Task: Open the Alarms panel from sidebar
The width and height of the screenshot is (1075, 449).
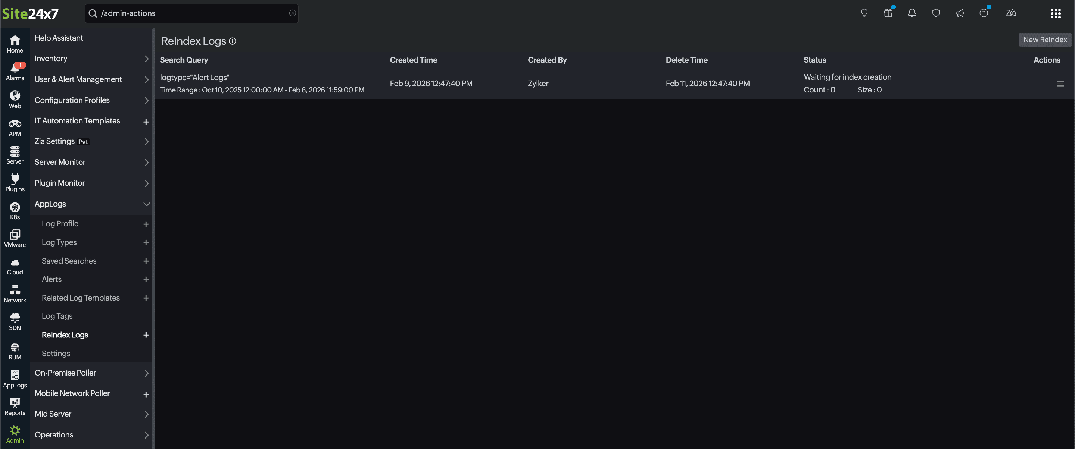Action: (15, 71)
